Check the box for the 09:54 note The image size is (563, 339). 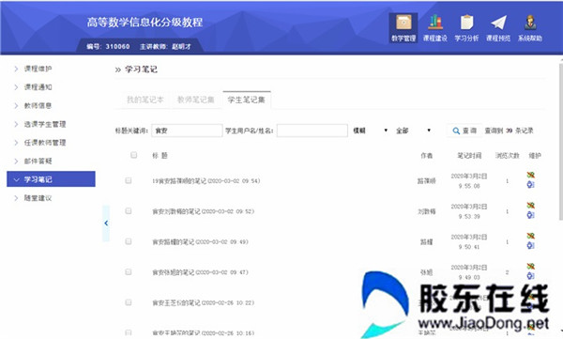(x=129, y=180)
